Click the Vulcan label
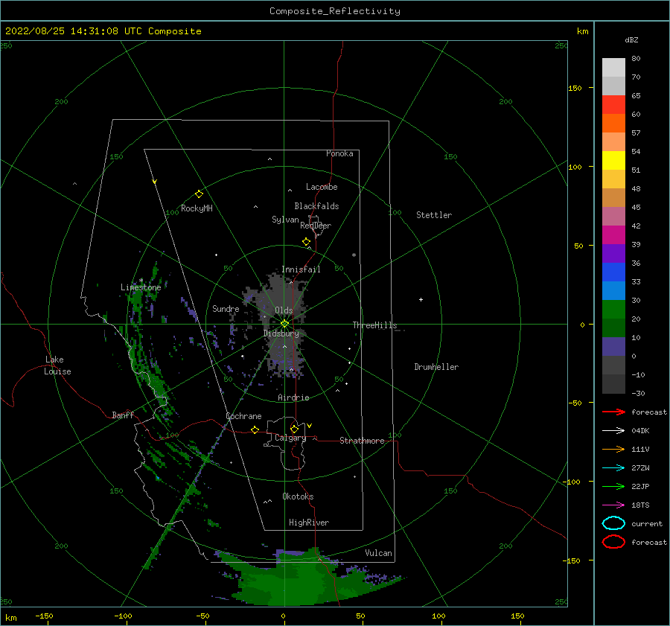The image size is (670, 626). 379,553
